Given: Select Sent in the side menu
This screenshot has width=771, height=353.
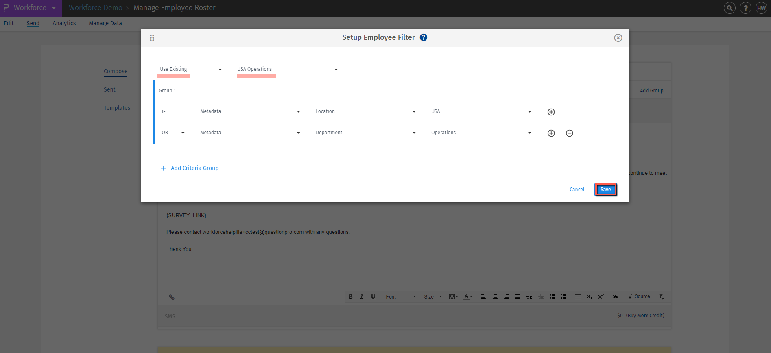Looking at the screenshot, I should (x=109, y=89).
